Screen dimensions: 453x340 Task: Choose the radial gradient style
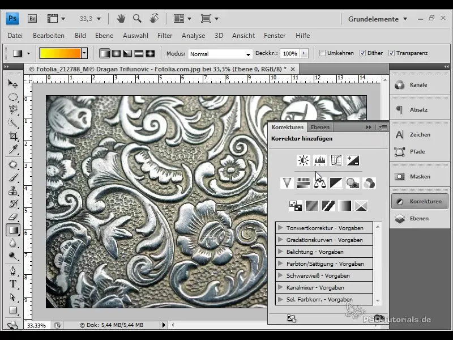[x=116, y=53]
